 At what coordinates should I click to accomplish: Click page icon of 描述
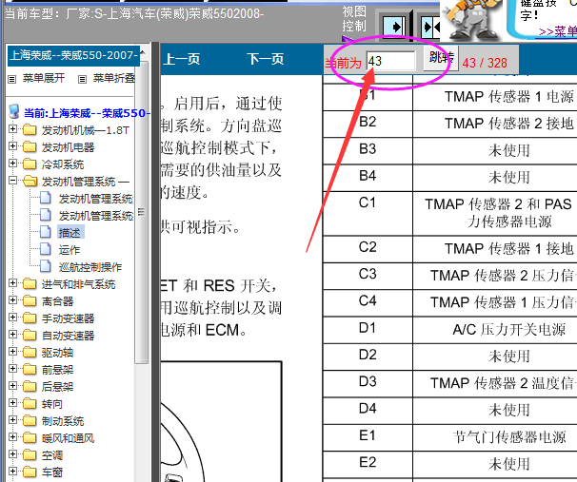[46, 232]
